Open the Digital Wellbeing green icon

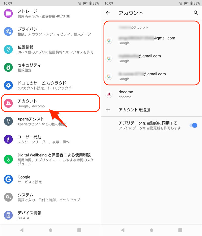[x=8, y=159]
